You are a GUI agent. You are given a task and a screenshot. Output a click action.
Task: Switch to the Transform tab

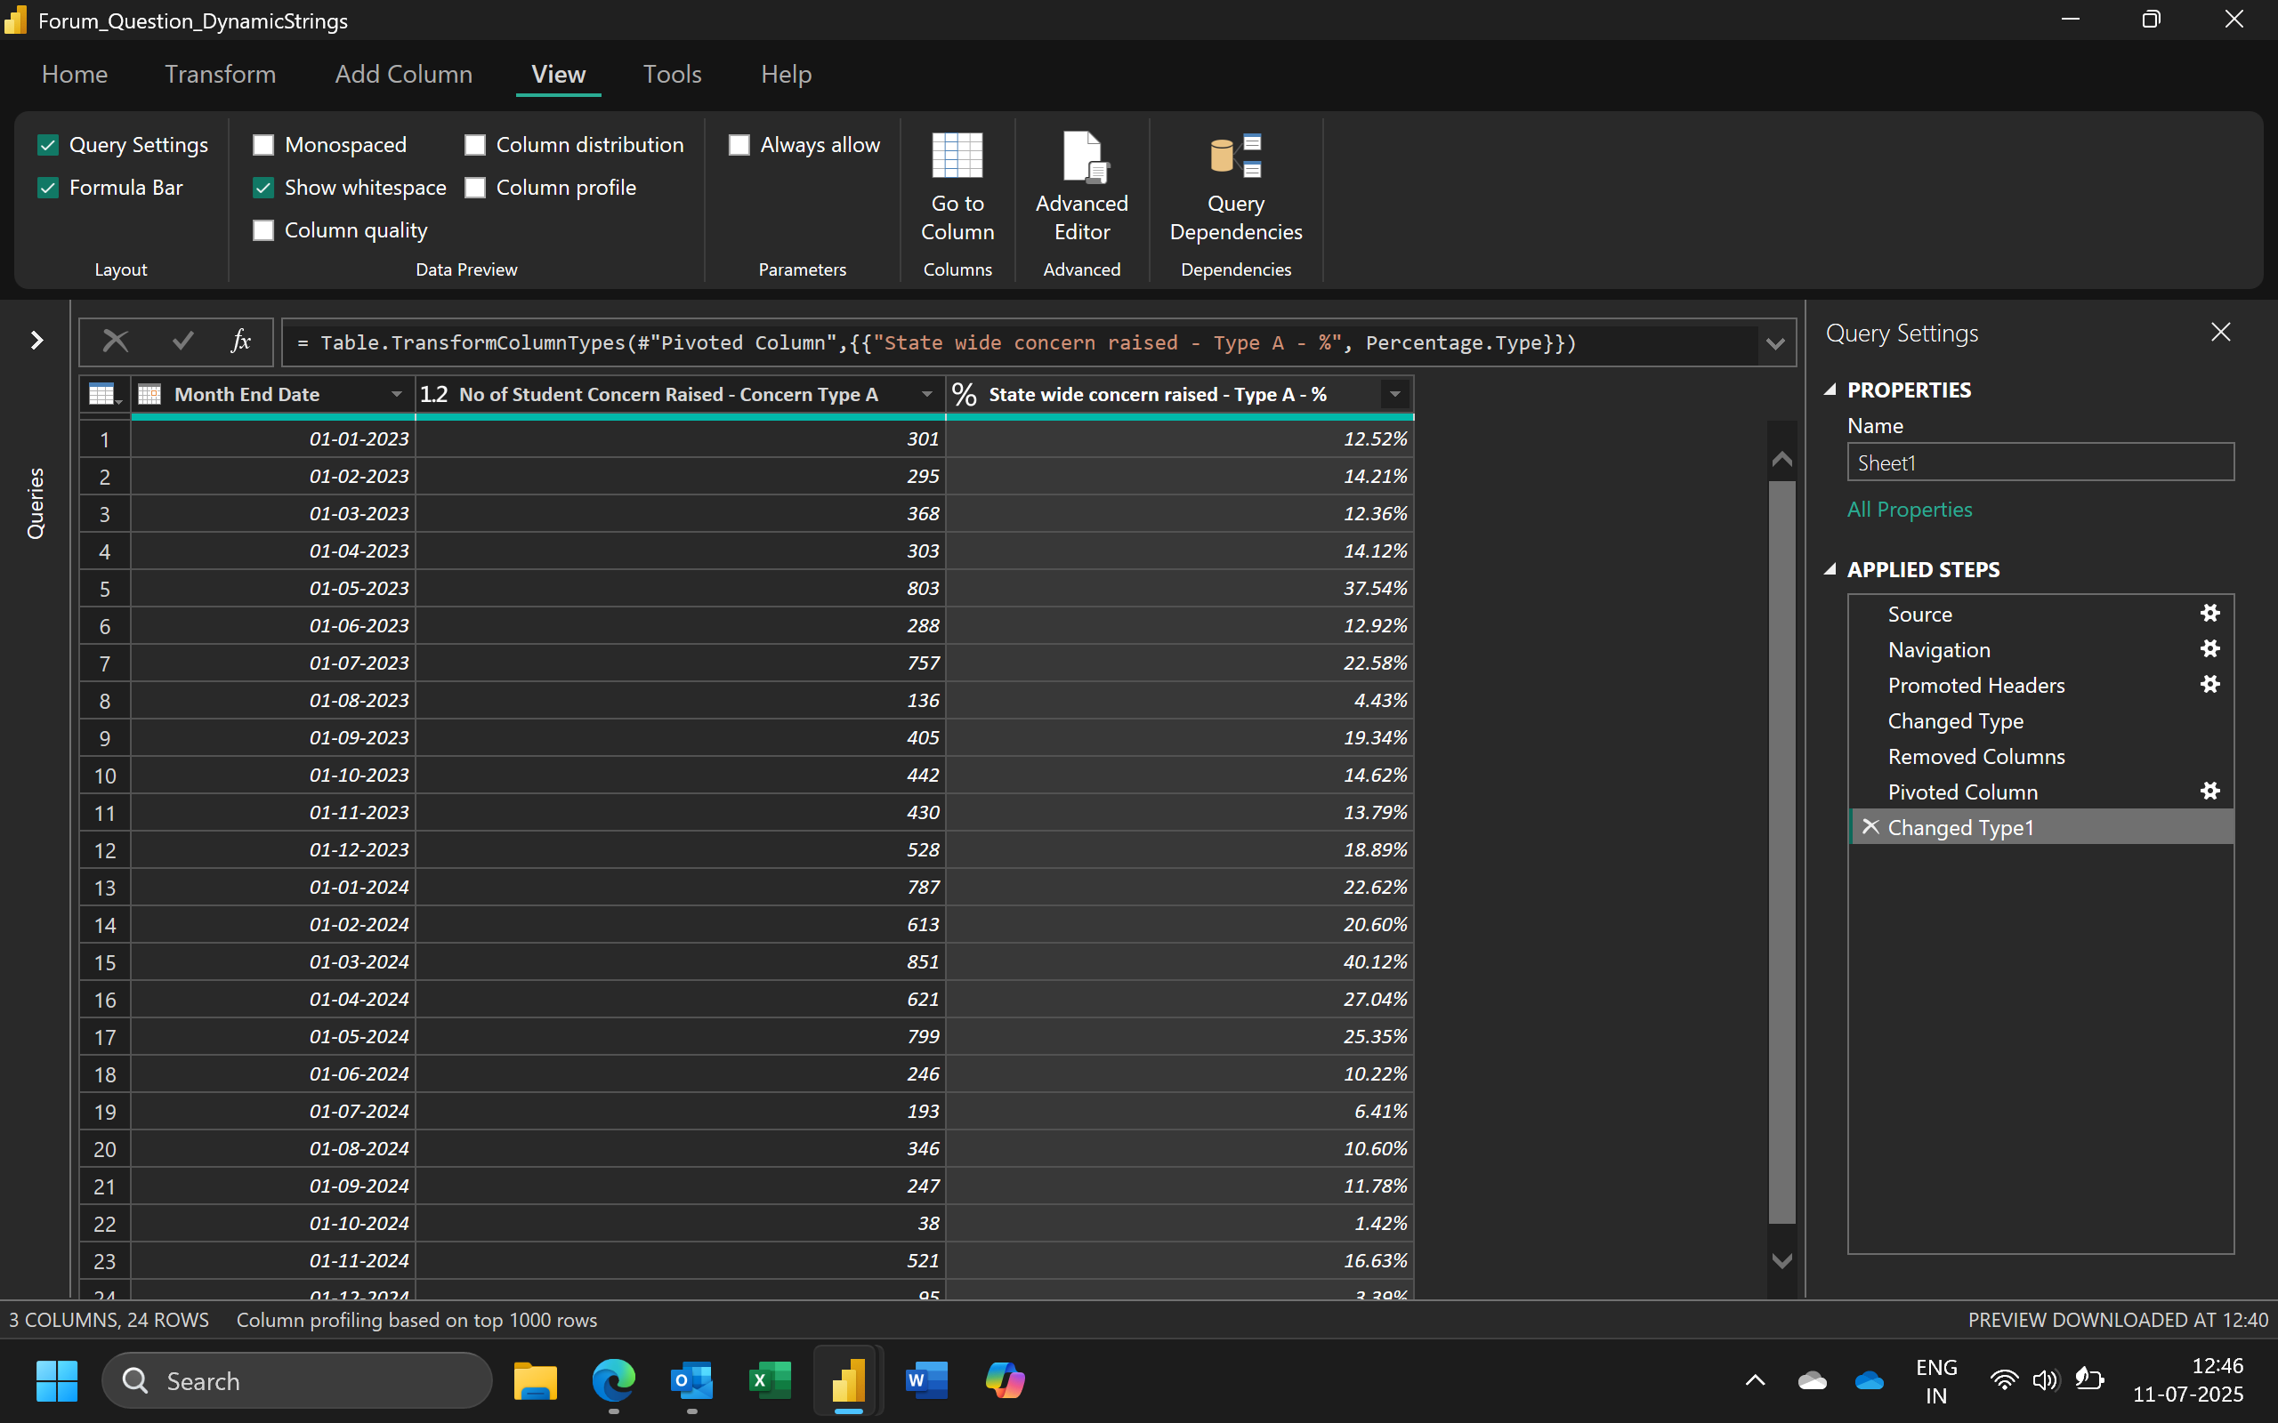tap(221, 74)
